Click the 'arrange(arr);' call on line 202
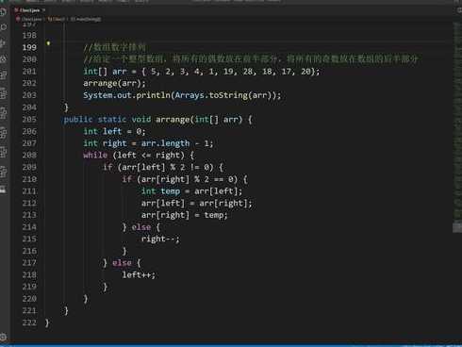This screenshot has width=462, height=347. pos(114,84)
